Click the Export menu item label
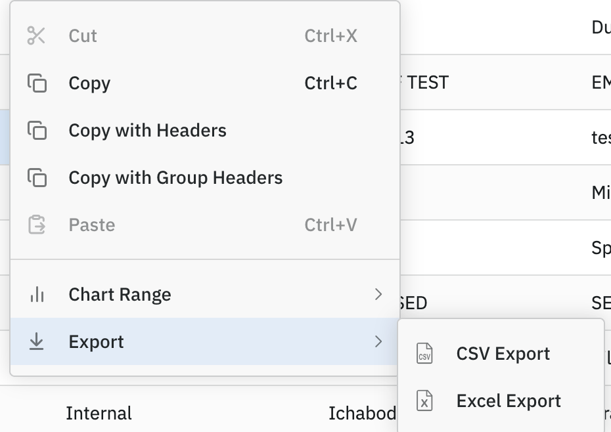The width and height of the screenshot is (611, 432). 96,341
